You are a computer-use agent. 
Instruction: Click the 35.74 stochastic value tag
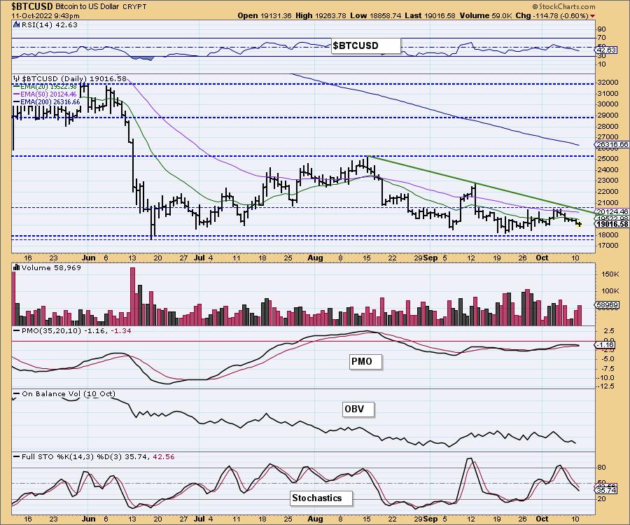click(x=606, y=491)
